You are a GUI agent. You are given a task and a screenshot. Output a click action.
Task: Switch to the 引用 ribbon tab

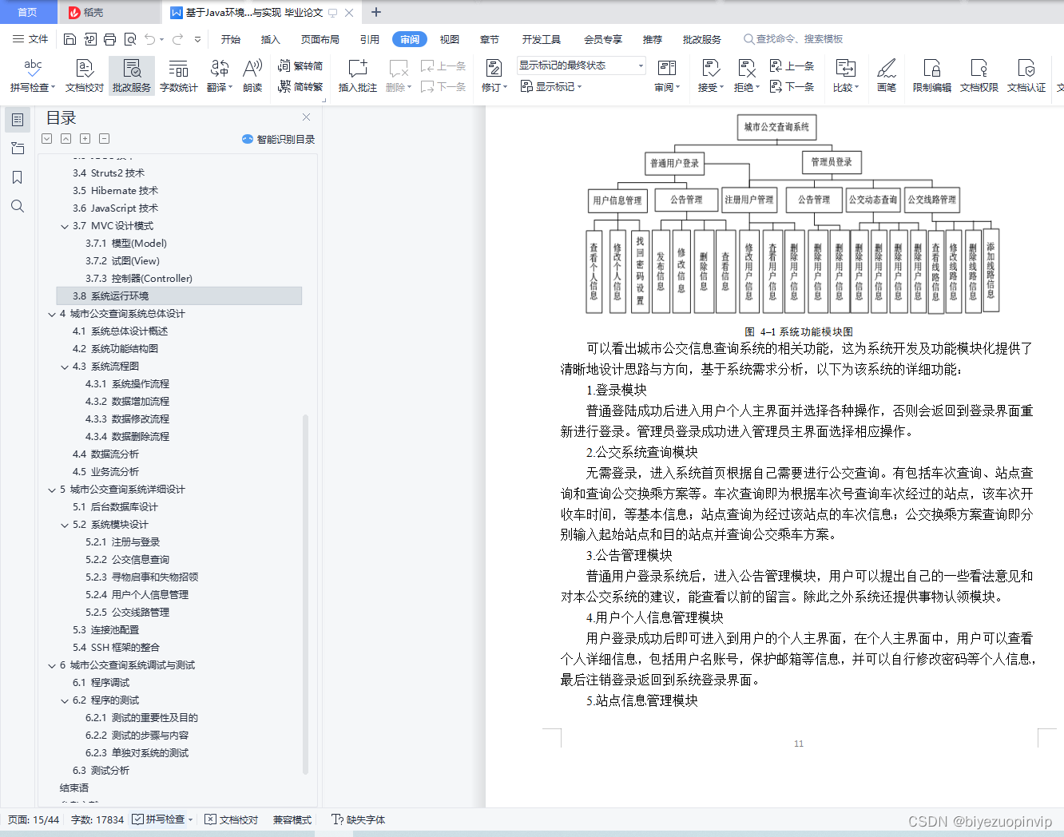(370, 39)
